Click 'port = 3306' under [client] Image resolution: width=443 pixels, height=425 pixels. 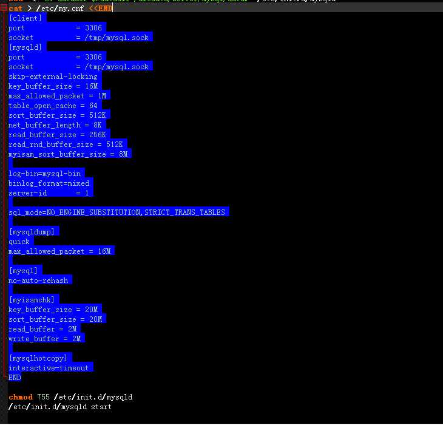pos(55,28)
